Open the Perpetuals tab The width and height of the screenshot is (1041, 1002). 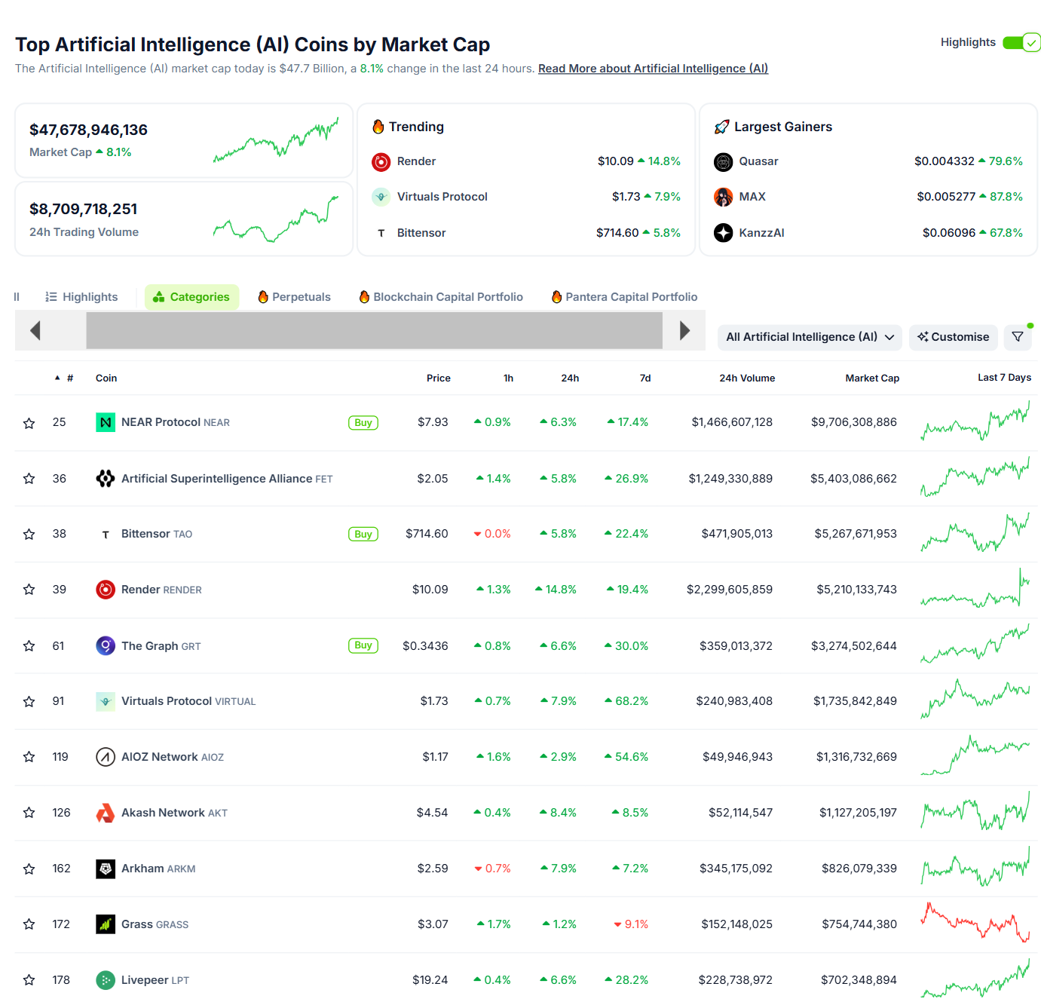tap(294, 297)
